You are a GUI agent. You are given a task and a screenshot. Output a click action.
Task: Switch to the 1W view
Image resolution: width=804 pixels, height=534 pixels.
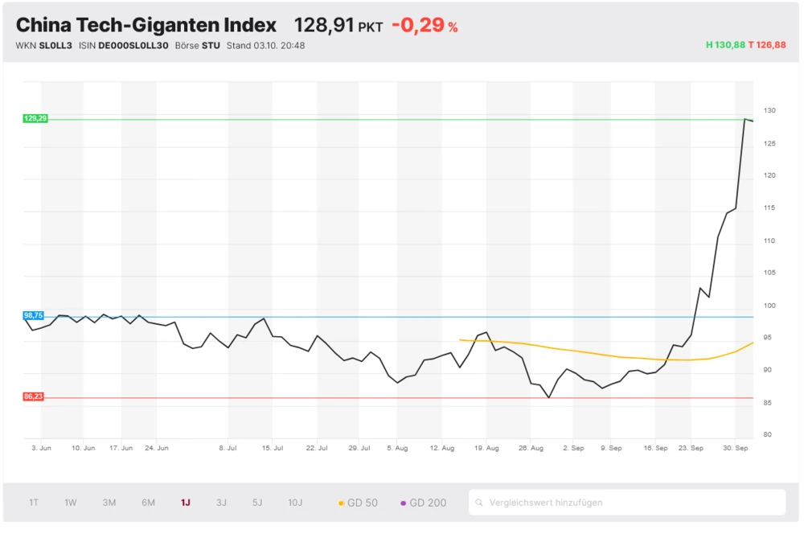(x=70, y=502)
